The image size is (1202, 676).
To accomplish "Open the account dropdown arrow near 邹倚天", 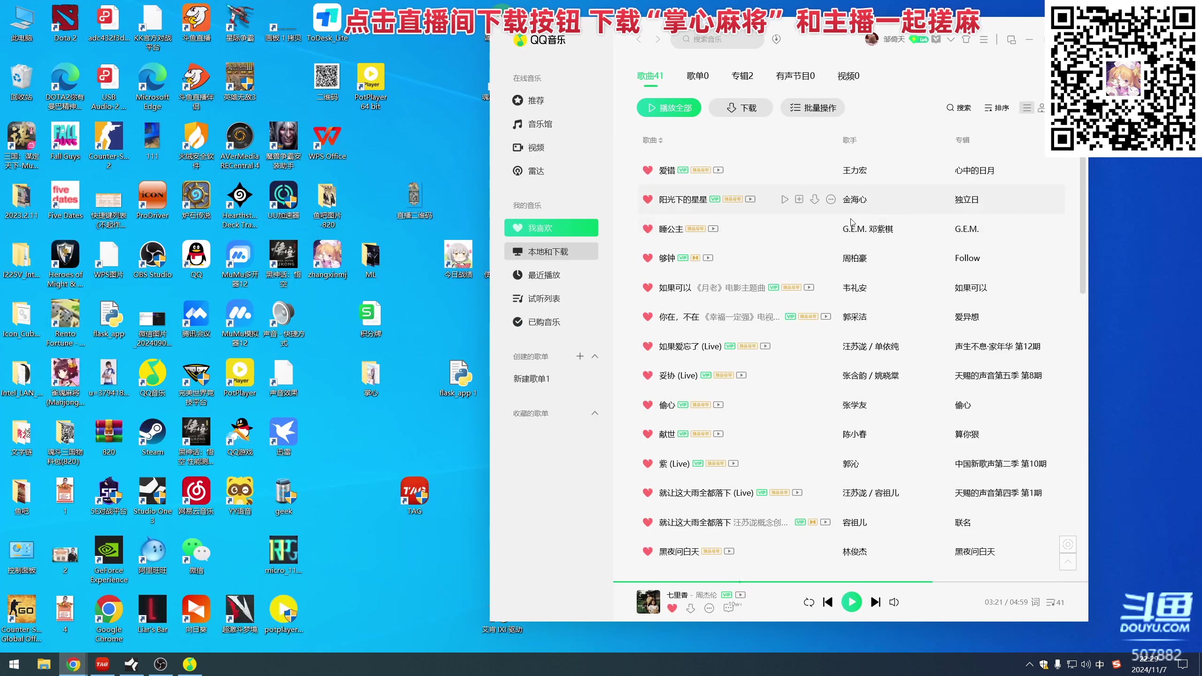I will 951,39.
